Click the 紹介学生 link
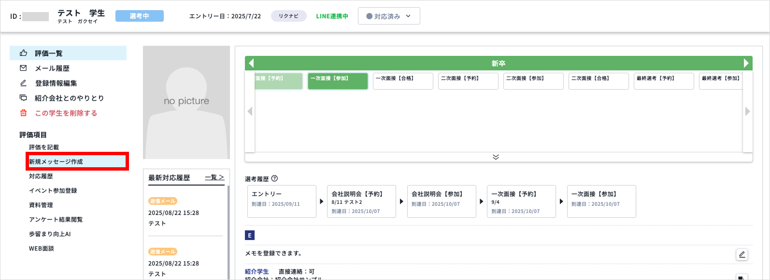This screenshot has height=280, width=770. point(257,272)
